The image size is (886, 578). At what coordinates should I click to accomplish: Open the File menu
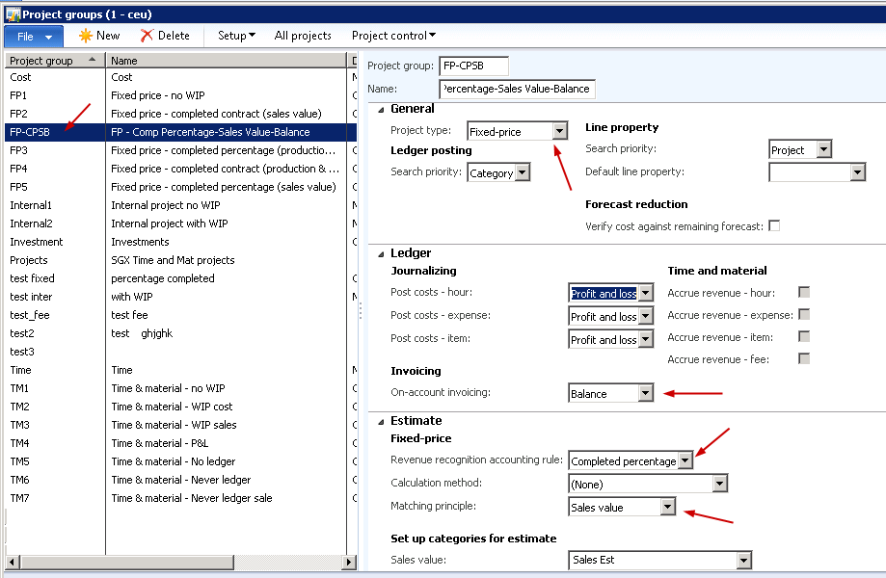(34, 36)
